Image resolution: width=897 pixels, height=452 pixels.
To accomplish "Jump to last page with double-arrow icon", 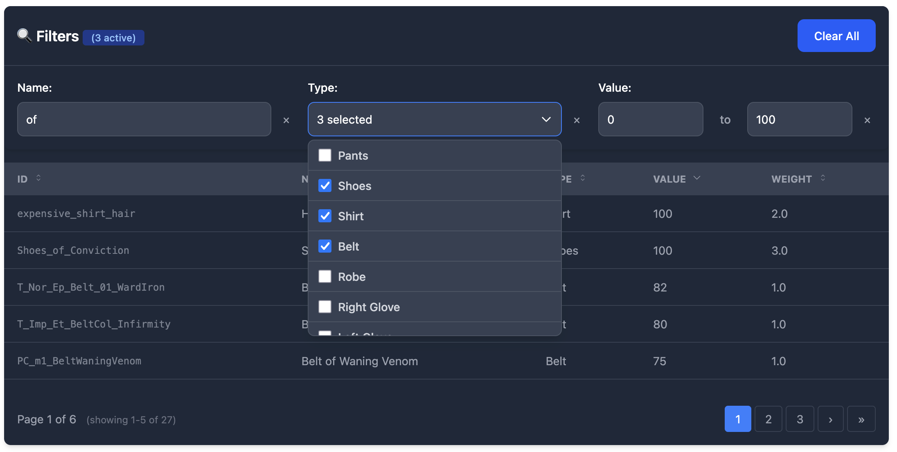I will click(x=861, y=419).
